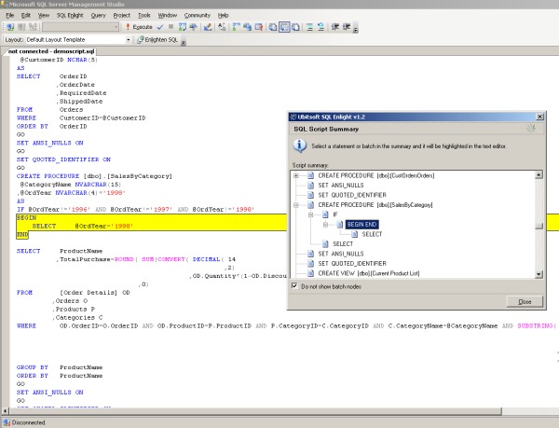The image size is (559, 428).
Task: Click Uncomment Selected Lines icon
Action: 320,27
